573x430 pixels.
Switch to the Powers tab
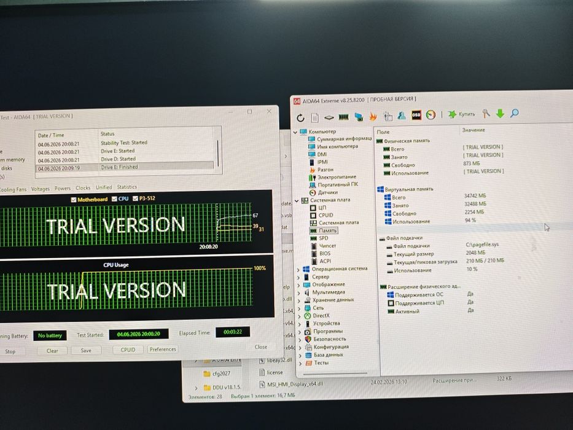[x=63, y=189]
